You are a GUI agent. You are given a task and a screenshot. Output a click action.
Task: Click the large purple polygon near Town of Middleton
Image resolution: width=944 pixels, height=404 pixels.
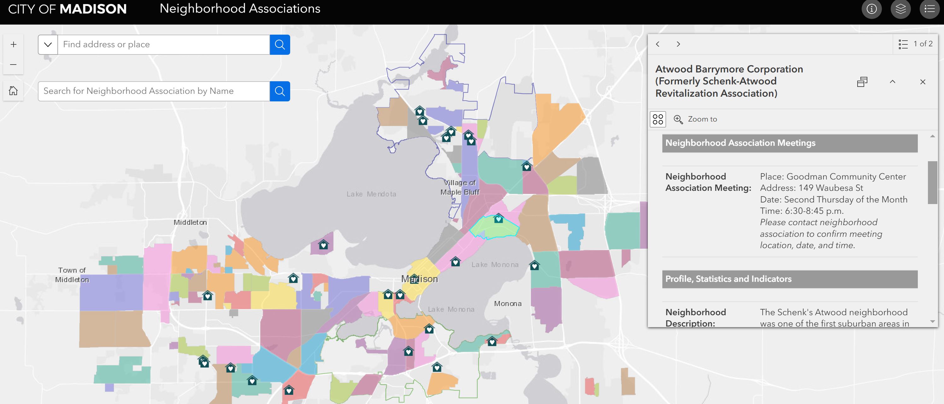click(111, 293)
